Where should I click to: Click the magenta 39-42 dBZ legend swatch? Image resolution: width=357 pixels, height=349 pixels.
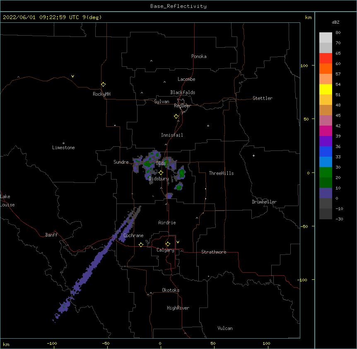coord(326,131)
